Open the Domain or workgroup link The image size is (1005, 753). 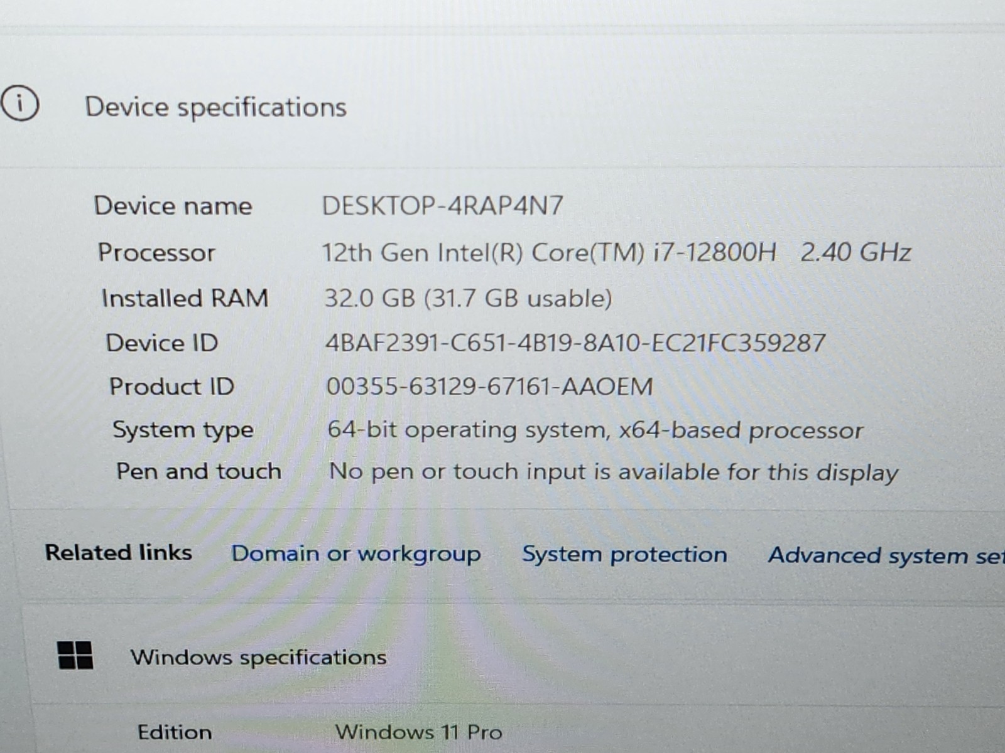tap(356, 553)
